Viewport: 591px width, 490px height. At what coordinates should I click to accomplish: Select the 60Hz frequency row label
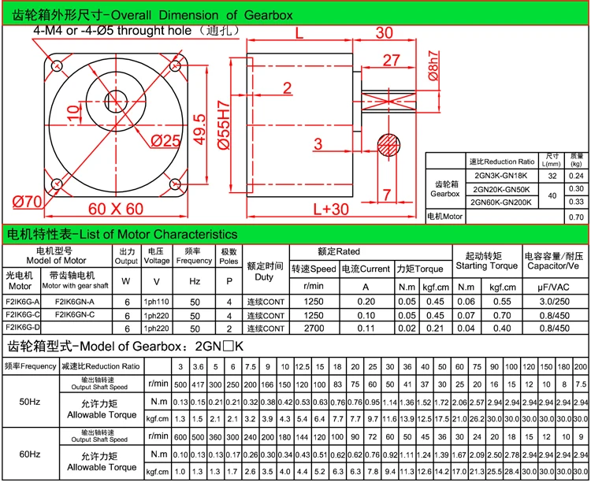click(30, 455)
